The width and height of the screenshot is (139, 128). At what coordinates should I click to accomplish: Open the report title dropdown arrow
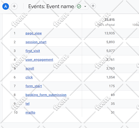[x=85, y=6]
